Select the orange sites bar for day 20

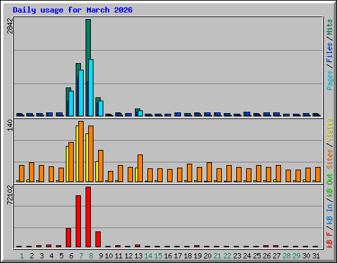(209, 172)
